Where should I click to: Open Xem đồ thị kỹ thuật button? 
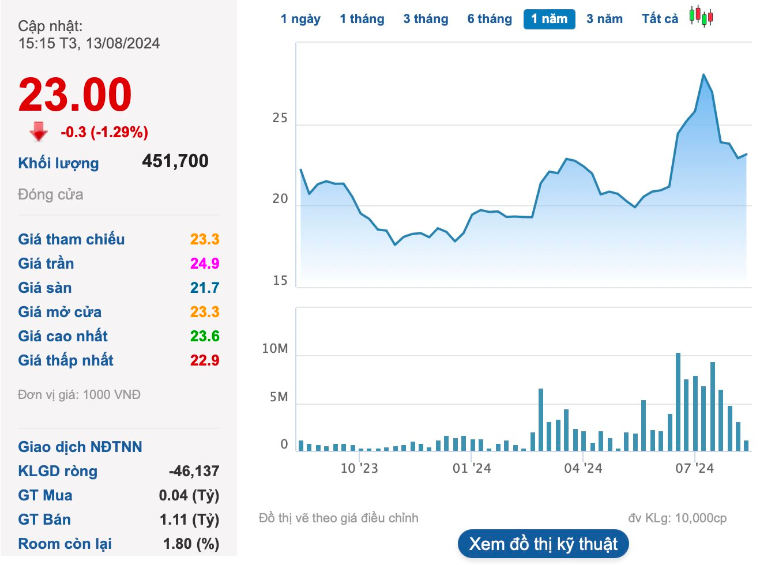(x=543, y=544)
